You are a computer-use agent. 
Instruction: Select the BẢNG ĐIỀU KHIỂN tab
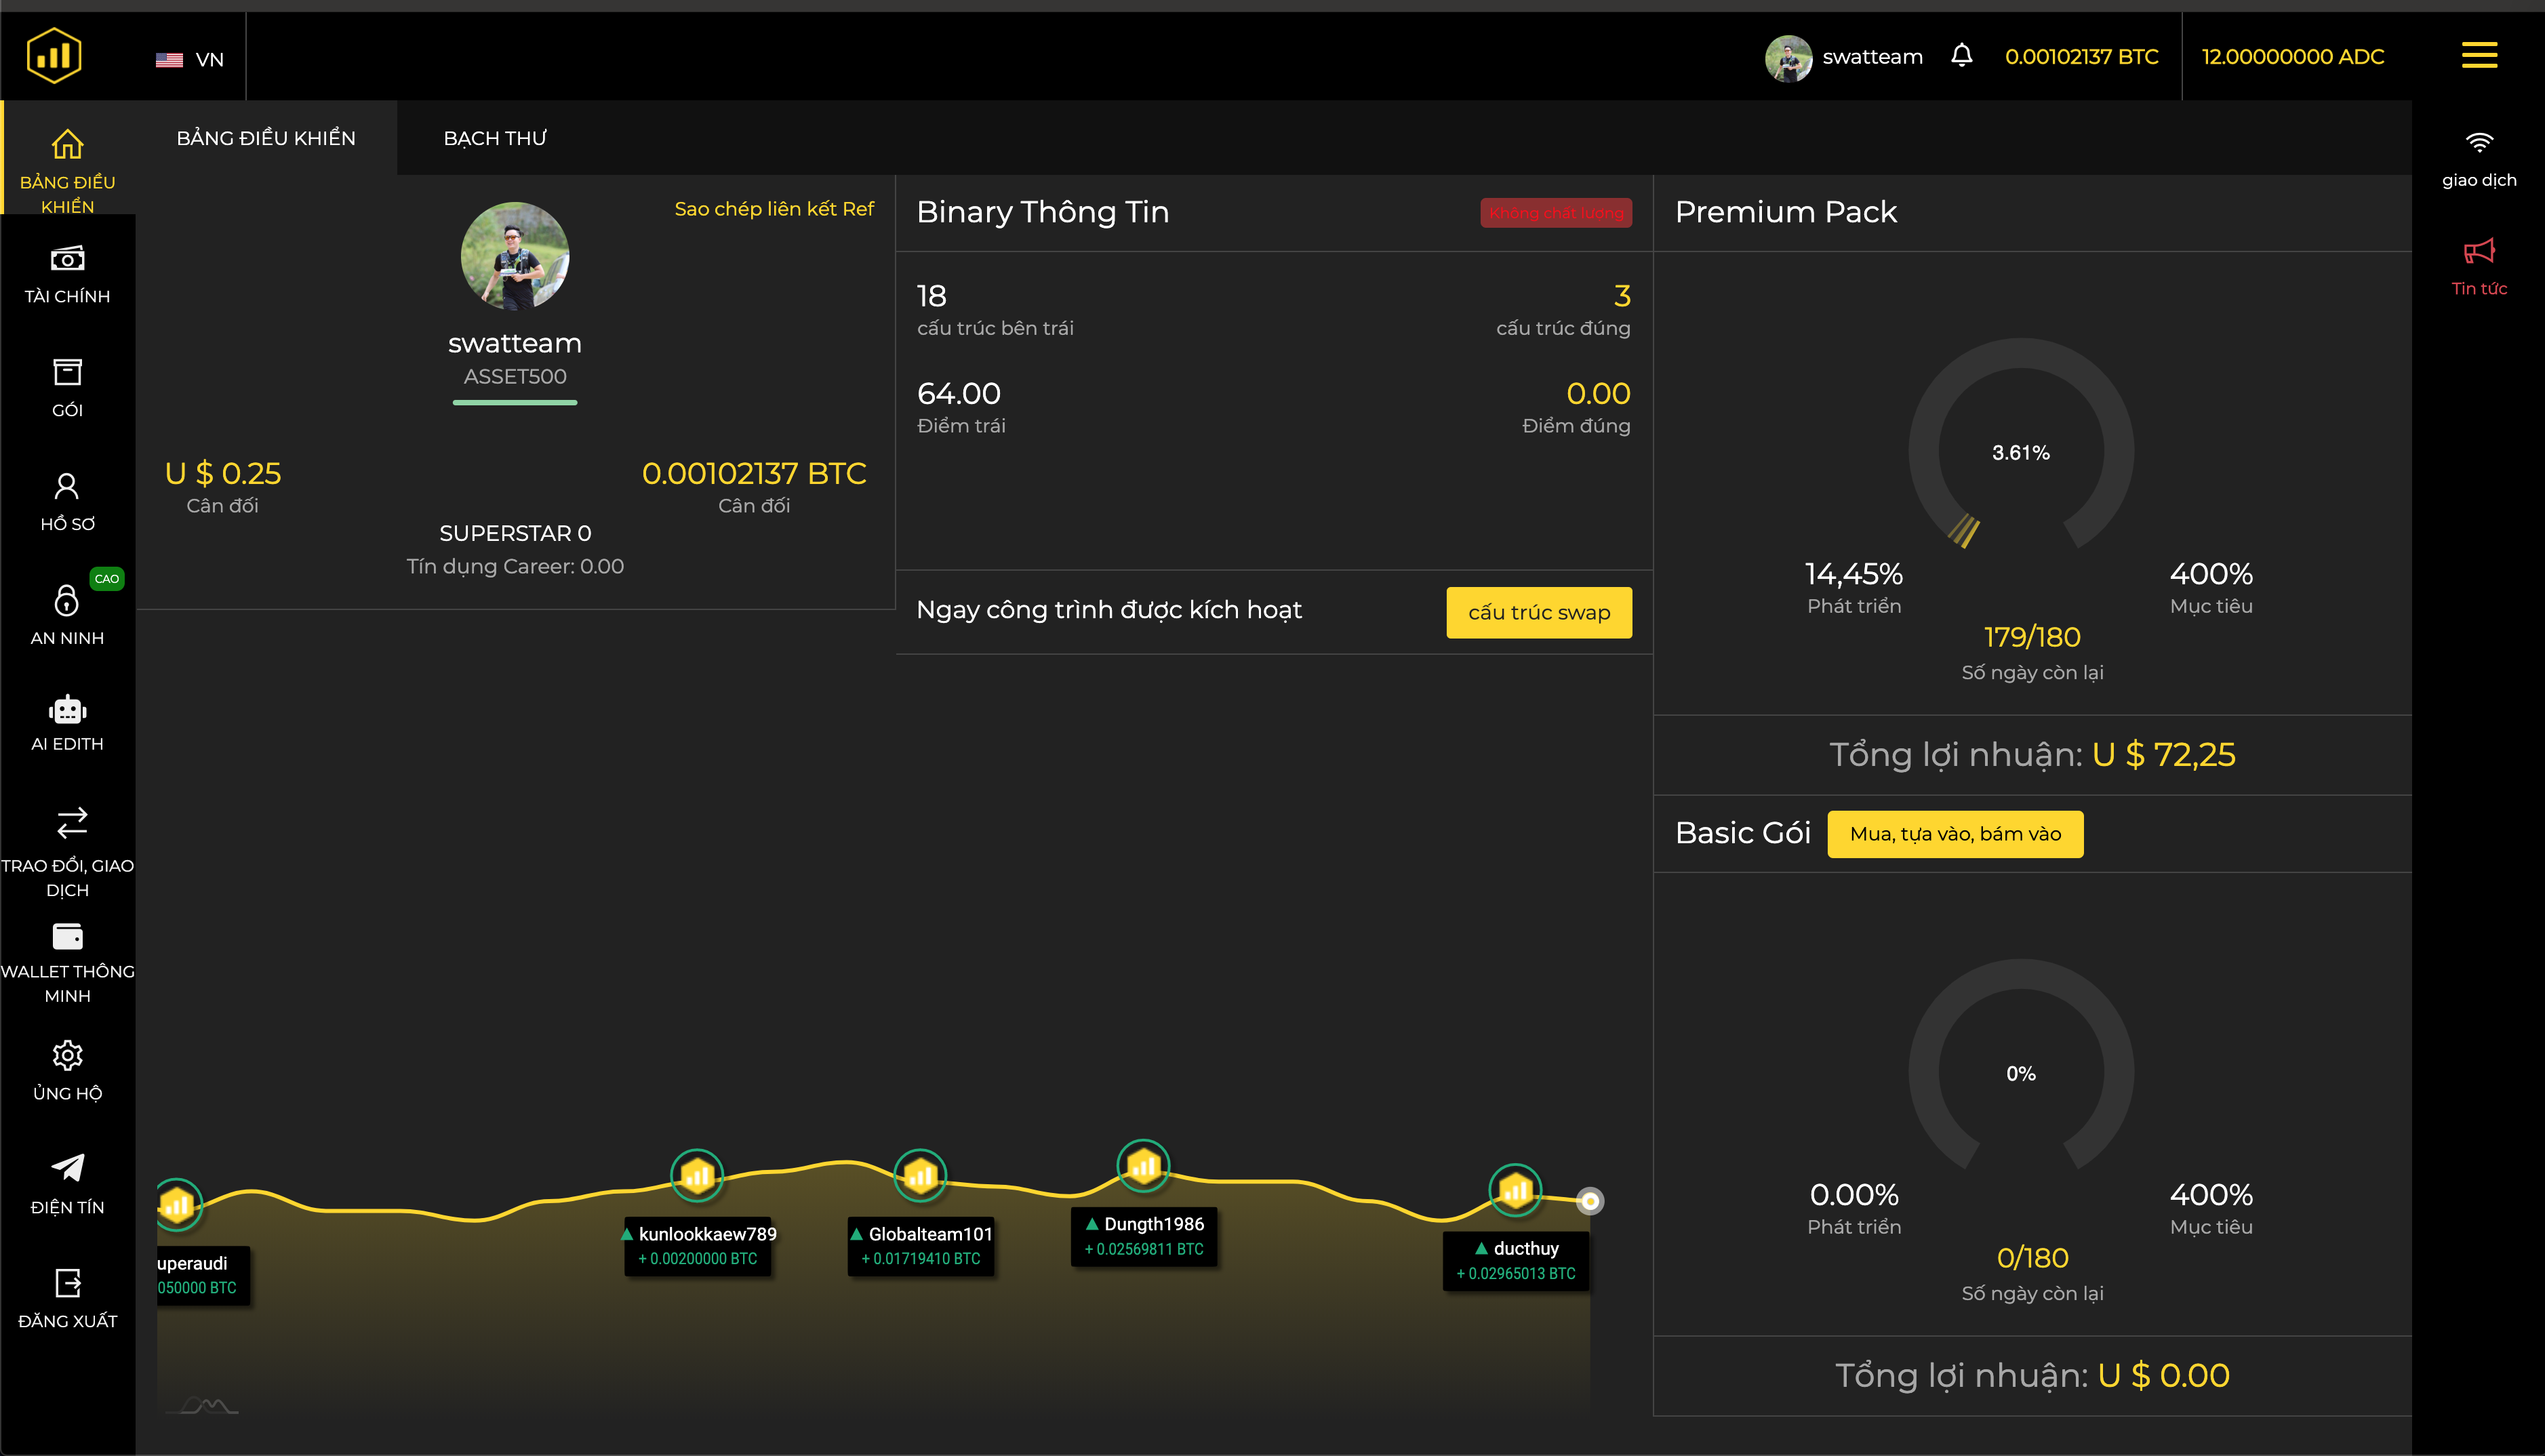(x=266, y=138)
